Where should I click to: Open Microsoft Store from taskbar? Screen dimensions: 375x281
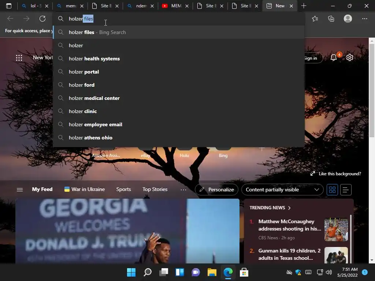pyautogui.click(x=244, y=272)
